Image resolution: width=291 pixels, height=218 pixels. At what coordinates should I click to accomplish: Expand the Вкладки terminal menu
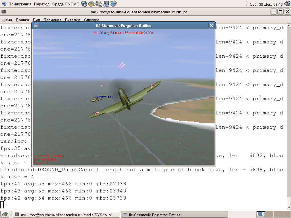pos(72,20)
